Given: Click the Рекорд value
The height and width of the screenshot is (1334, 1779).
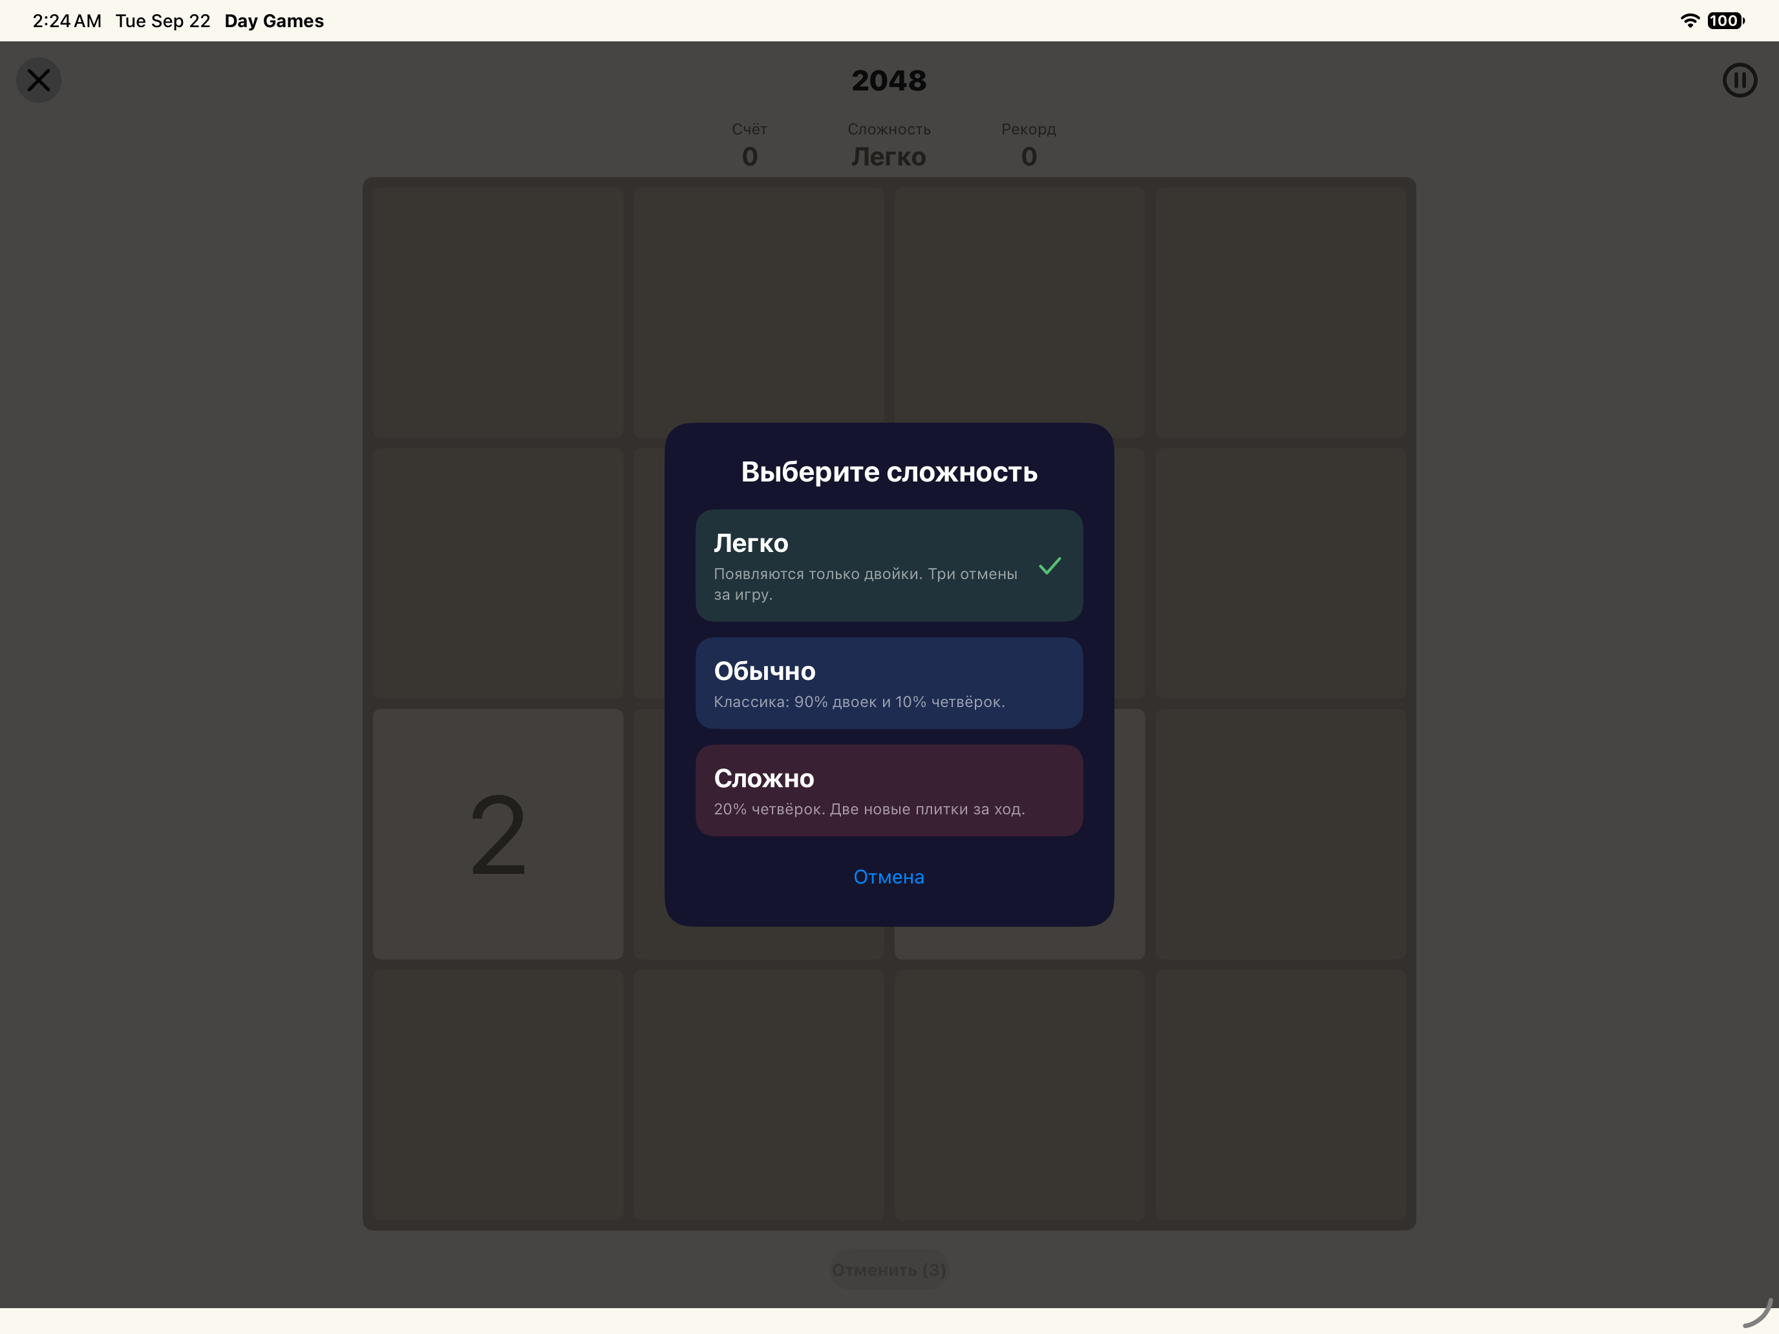Looking at the screenshot, I should pos(1028,156).
